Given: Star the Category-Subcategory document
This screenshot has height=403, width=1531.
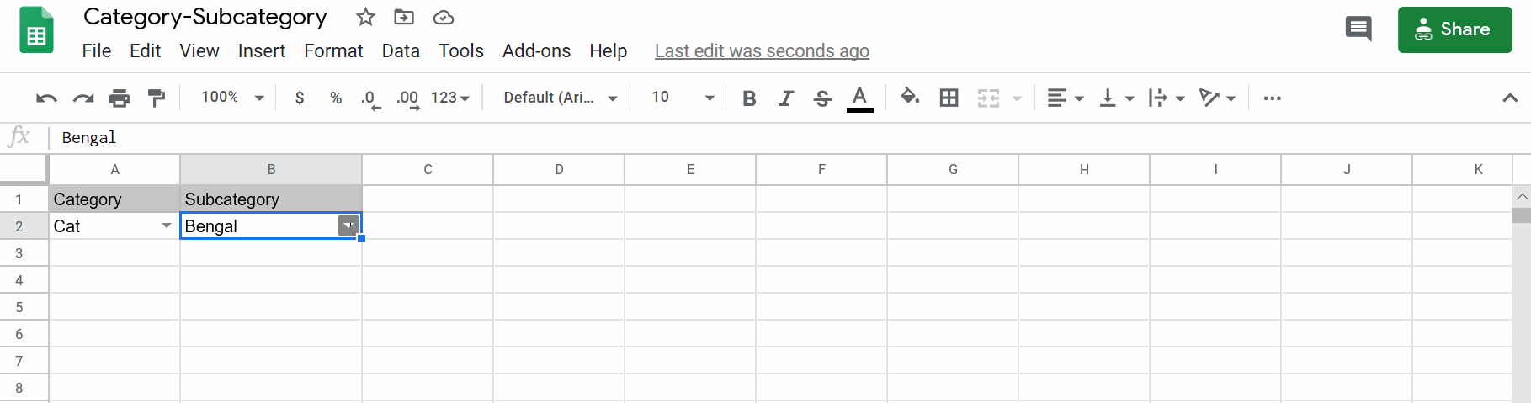Looking at the screenshot, I should (365, 18).
